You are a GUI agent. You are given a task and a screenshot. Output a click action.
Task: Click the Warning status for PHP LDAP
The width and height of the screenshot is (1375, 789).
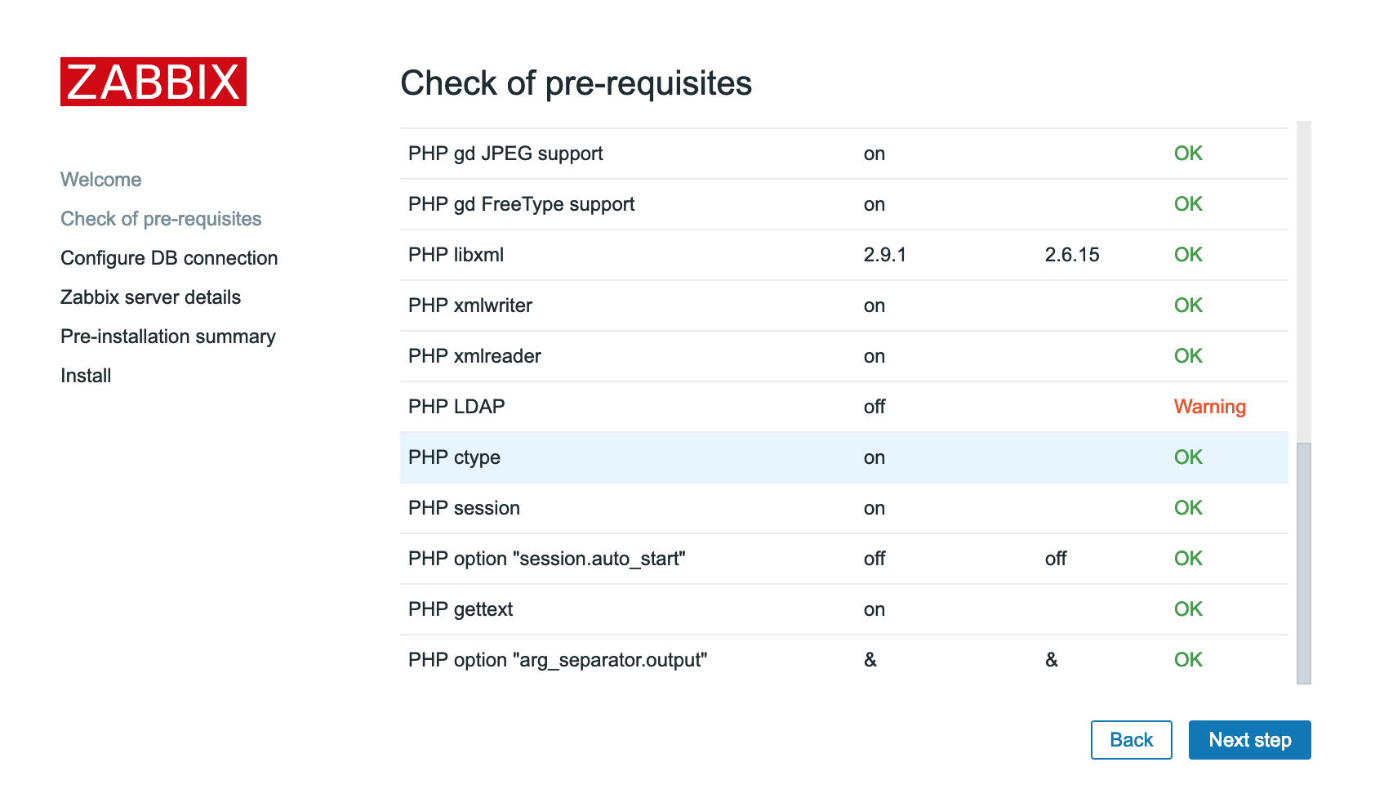coord(1209,407)
